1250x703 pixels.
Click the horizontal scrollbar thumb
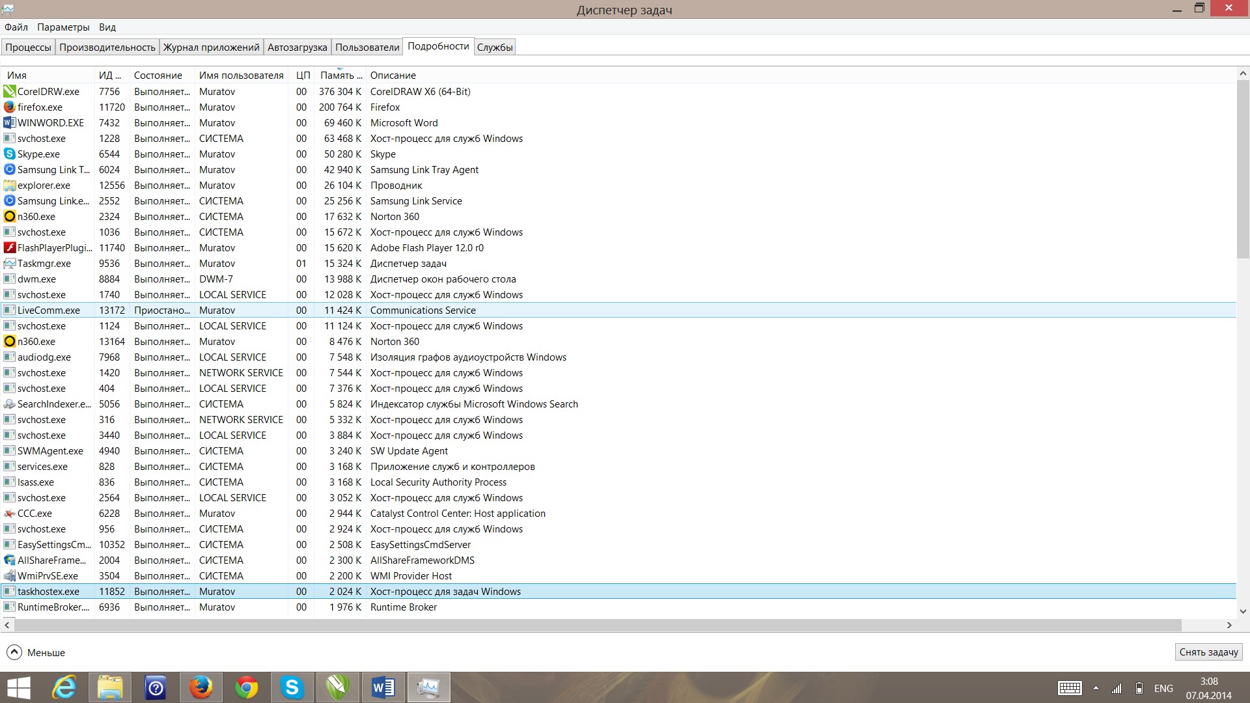pyautogui.click(x=598, y=625)
